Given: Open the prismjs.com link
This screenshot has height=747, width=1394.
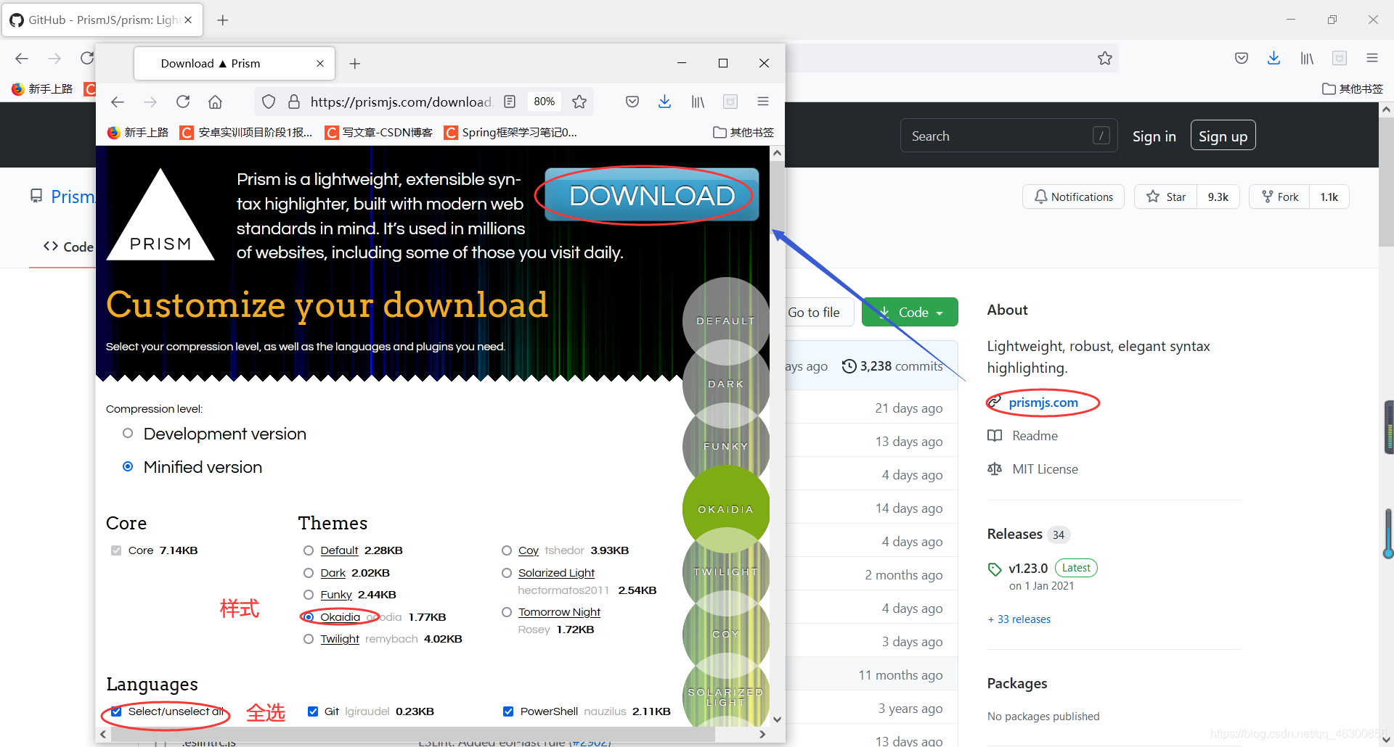Looking at the screenshot, I should (1043, 403).
